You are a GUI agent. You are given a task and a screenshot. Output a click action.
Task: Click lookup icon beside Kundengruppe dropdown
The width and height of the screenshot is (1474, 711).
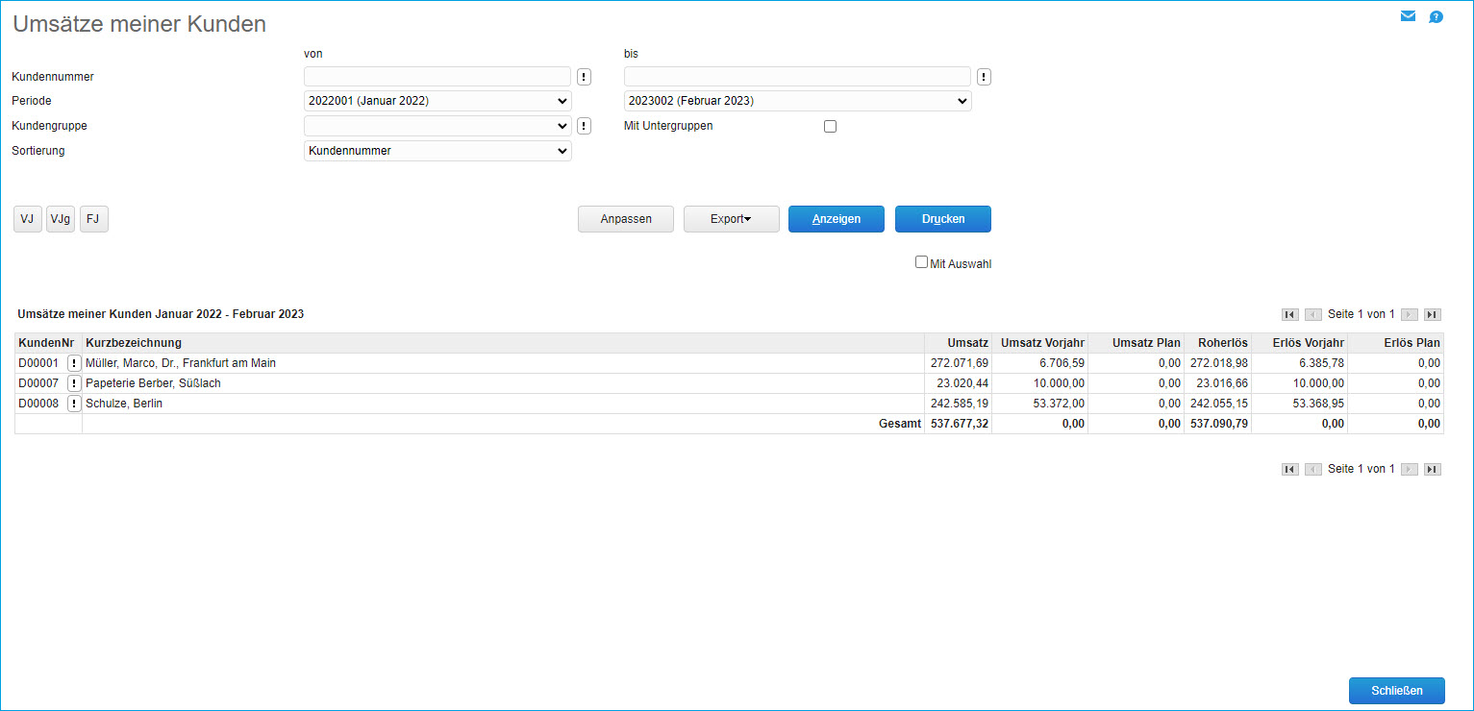pos(584,126)
